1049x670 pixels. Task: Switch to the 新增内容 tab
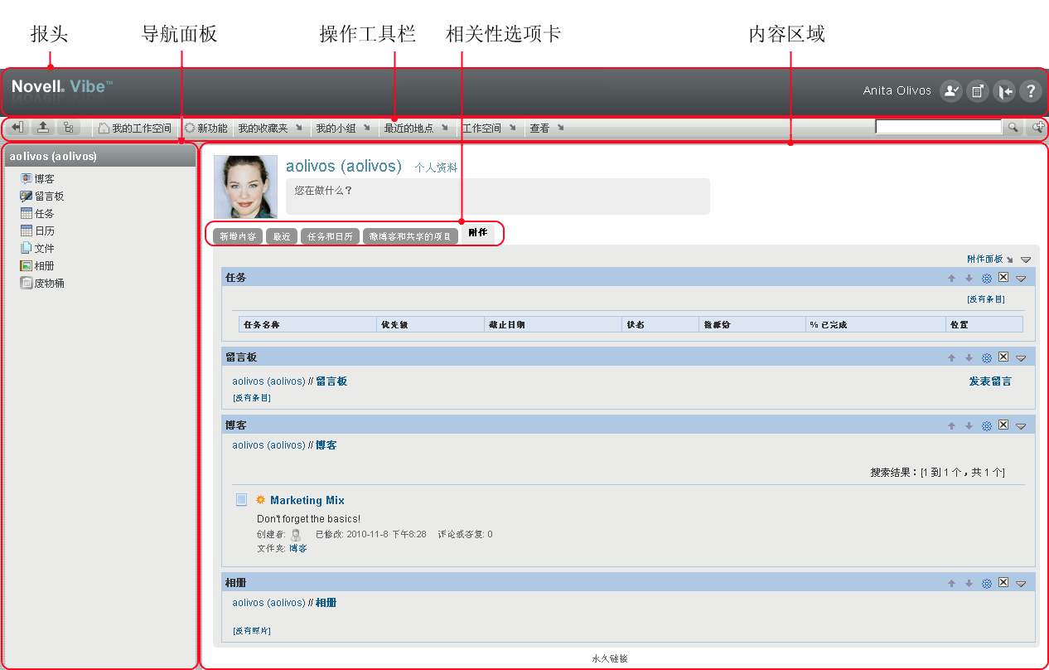[238, 236]
